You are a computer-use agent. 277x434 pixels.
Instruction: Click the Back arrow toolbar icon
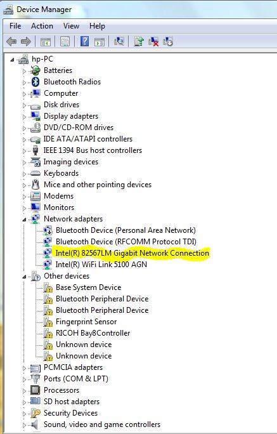[11, 42]
